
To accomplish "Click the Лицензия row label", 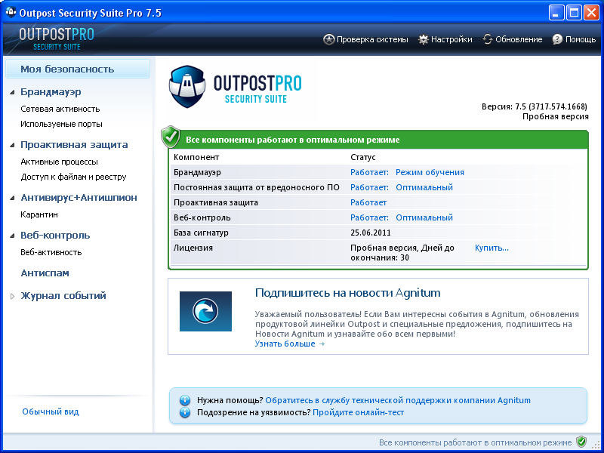I will coord(193,248).
